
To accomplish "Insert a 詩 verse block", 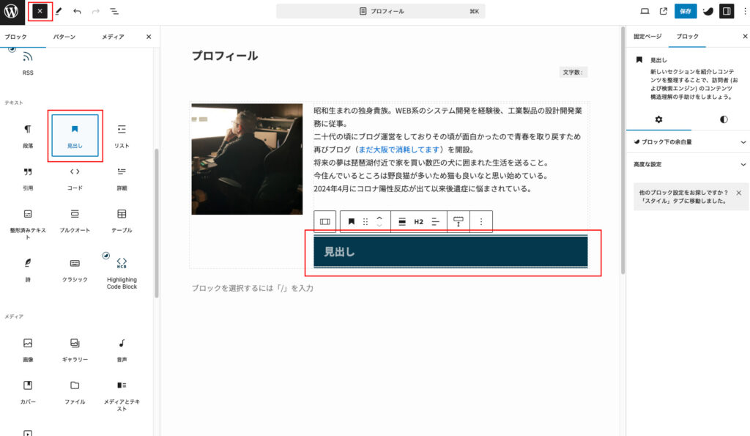I will pyautogui.click(x=28, y=270).
